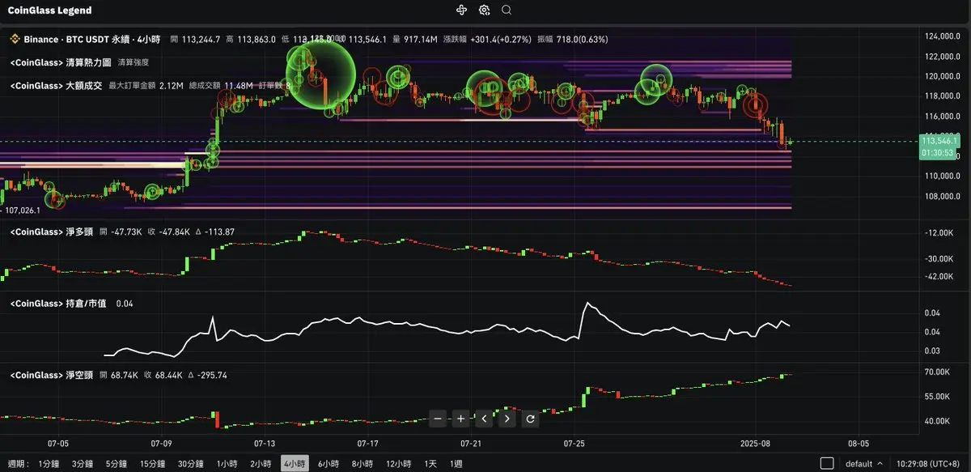
Task: Click the 淨空頭 indicator legend
Action: [x=51, y=376]
